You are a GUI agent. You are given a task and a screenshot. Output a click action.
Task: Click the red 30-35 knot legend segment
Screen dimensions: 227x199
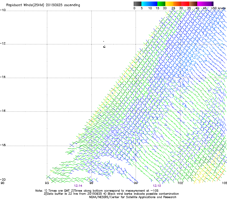point(185,4)
